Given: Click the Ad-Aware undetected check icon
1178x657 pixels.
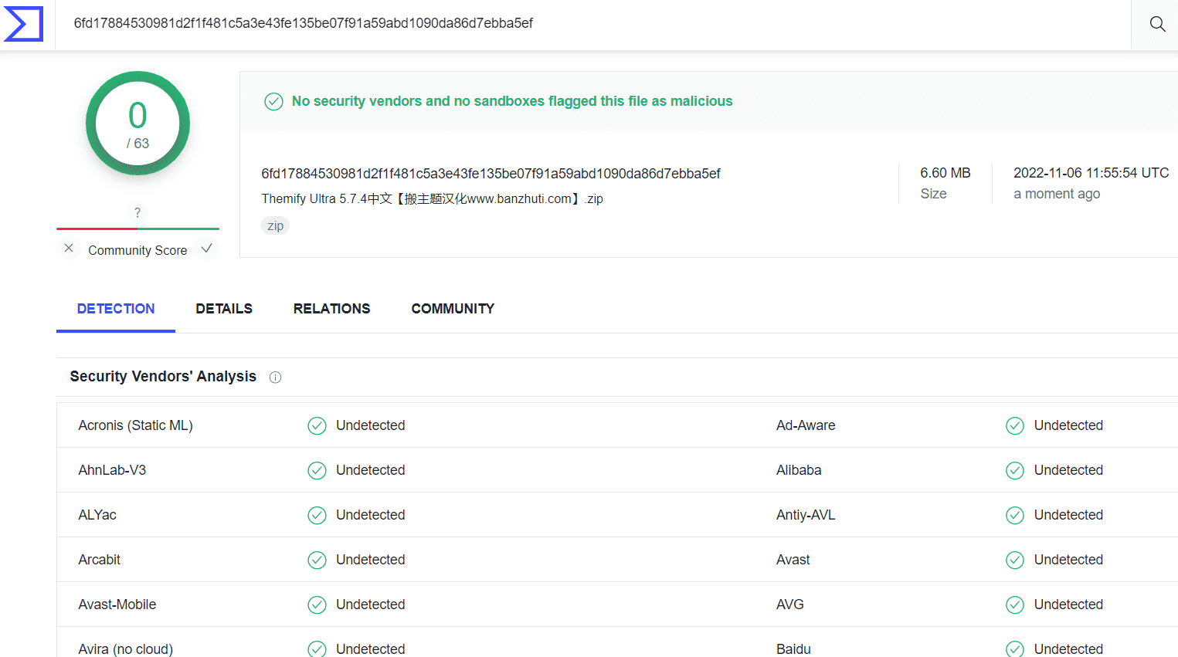Looking at the screenshot, I should [1015, 426].
